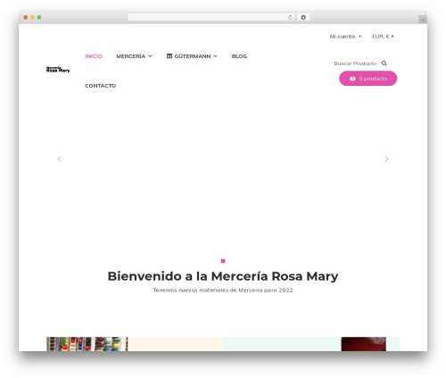Click the Gütermann menu grid icon
This screenshot has width=446, height=378.
(x=169, y=56)
